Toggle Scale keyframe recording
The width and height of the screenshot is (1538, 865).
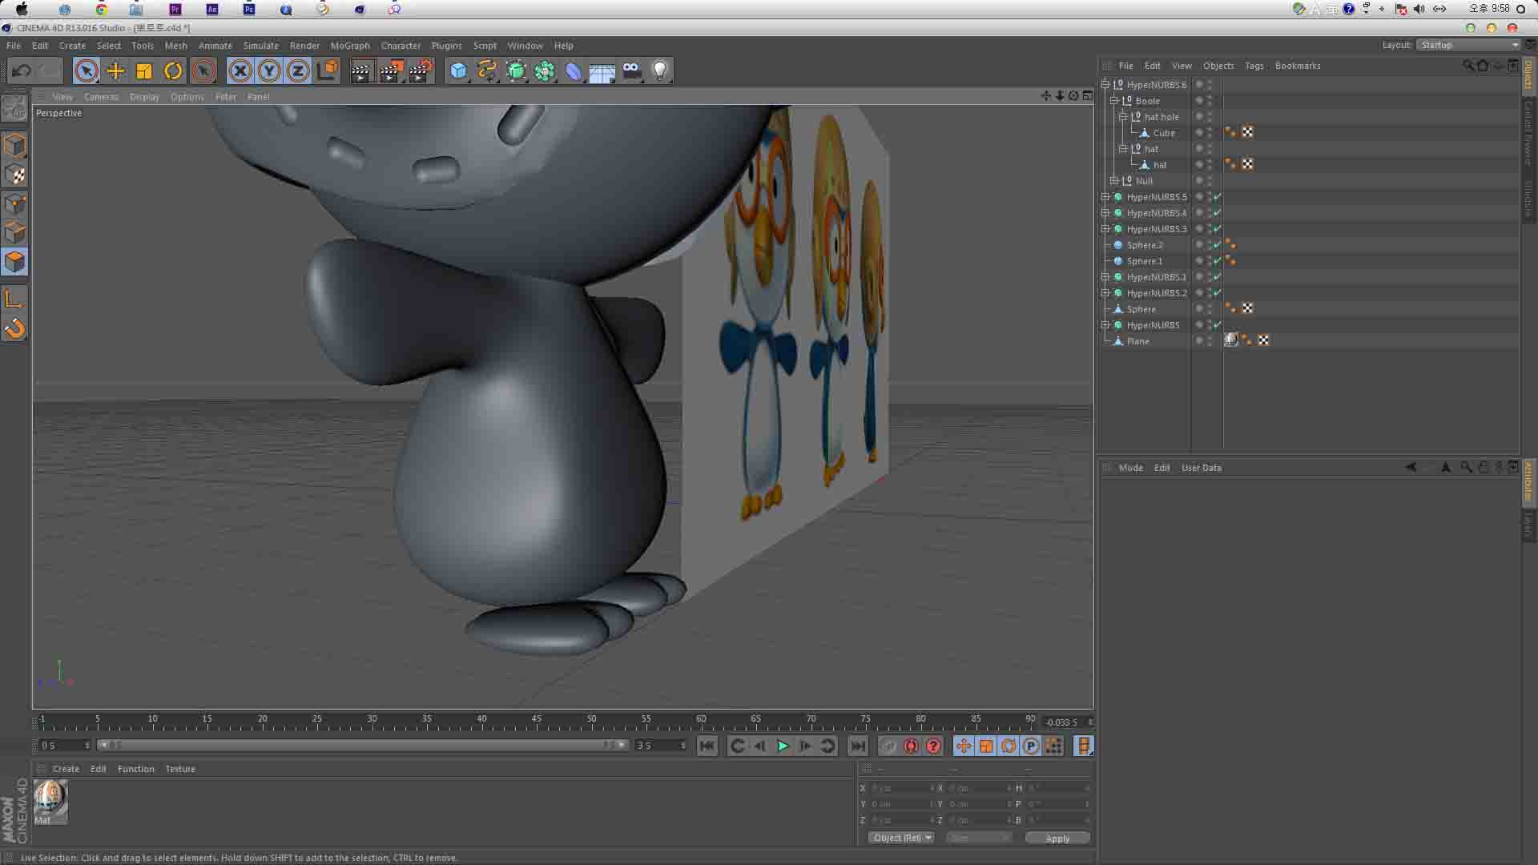(x=986, y=746)
